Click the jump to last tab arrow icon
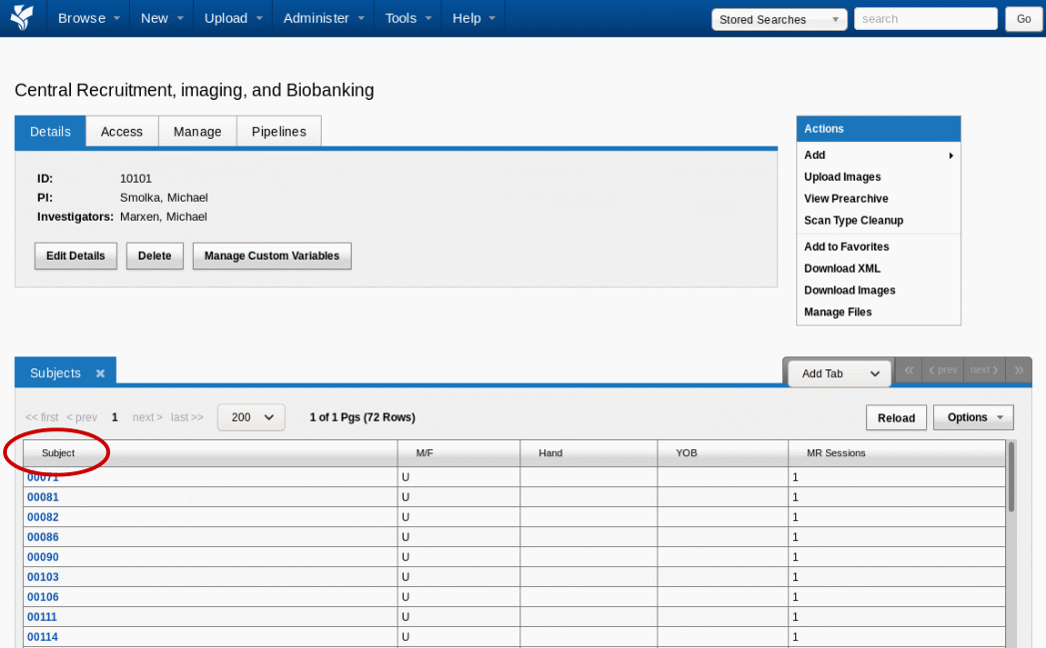 (x=1019, y=370)
